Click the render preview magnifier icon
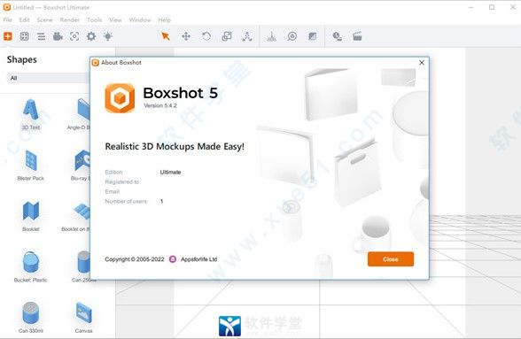The width and height of the screenshot is (521, 339). pos(338,36)
